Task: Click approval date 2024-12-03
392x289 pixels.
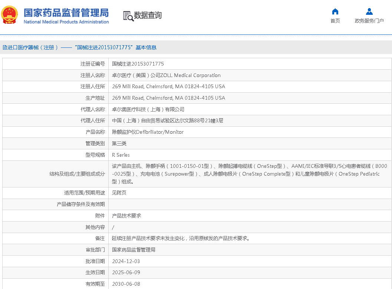Action: [x=126, y=262]
